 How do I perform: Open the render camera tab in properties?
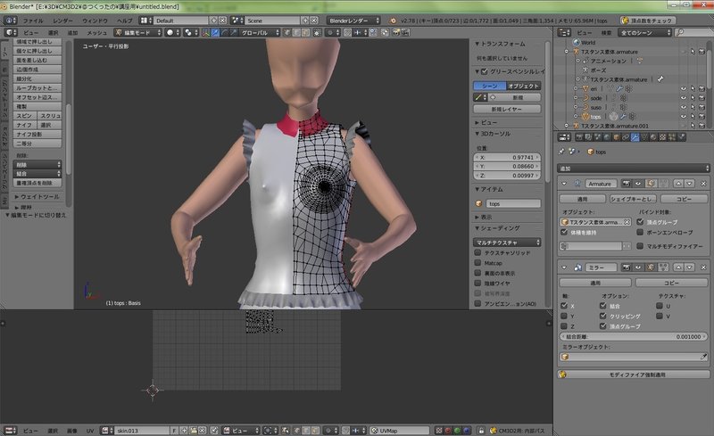pyautogui.click(x=579, y=137)
